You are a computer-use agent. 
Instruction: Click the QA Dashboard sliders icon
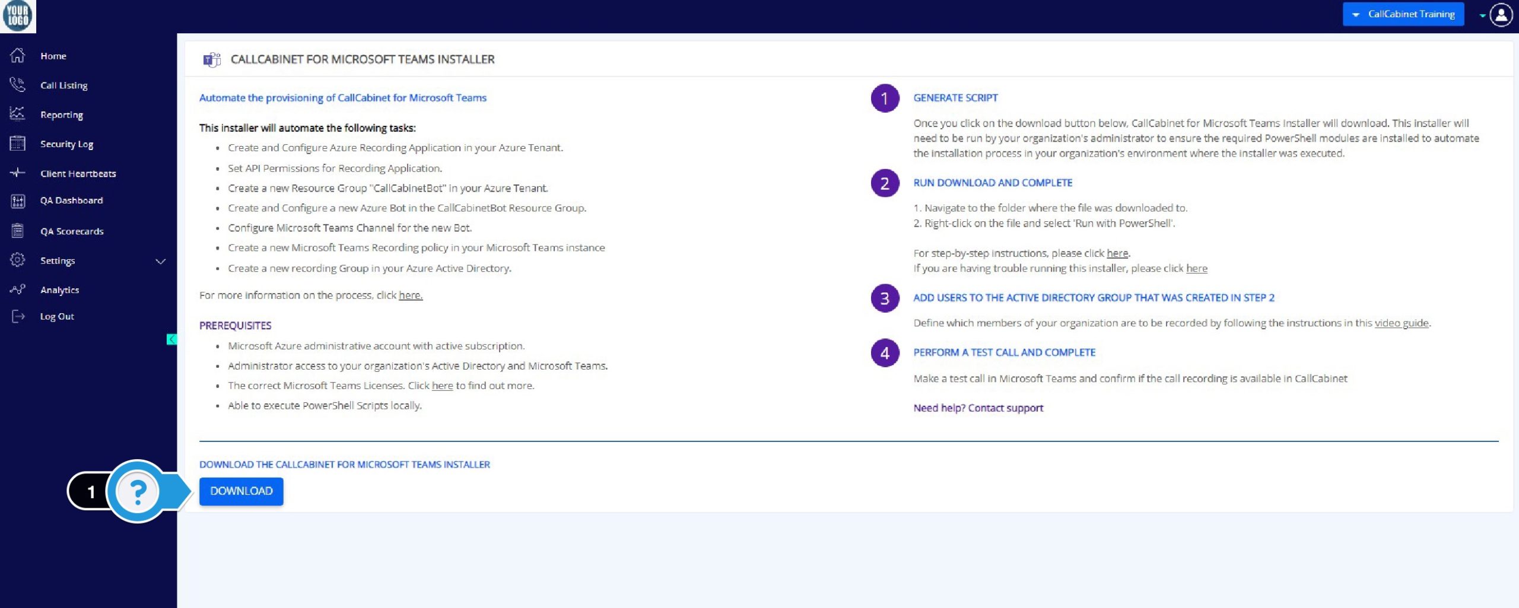[18, 201]
